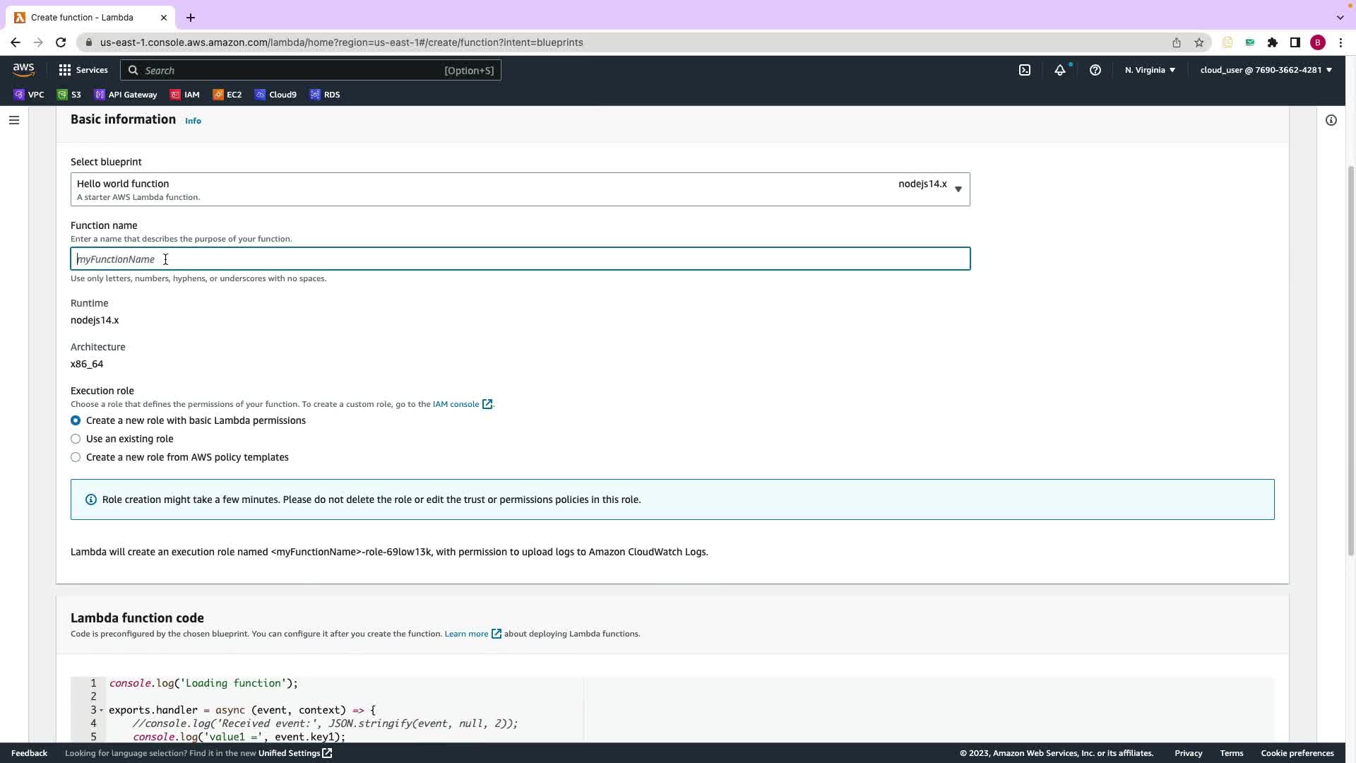Expand the Select blueprint dropdown
The image size is (1356, 763).
point(520,189)
